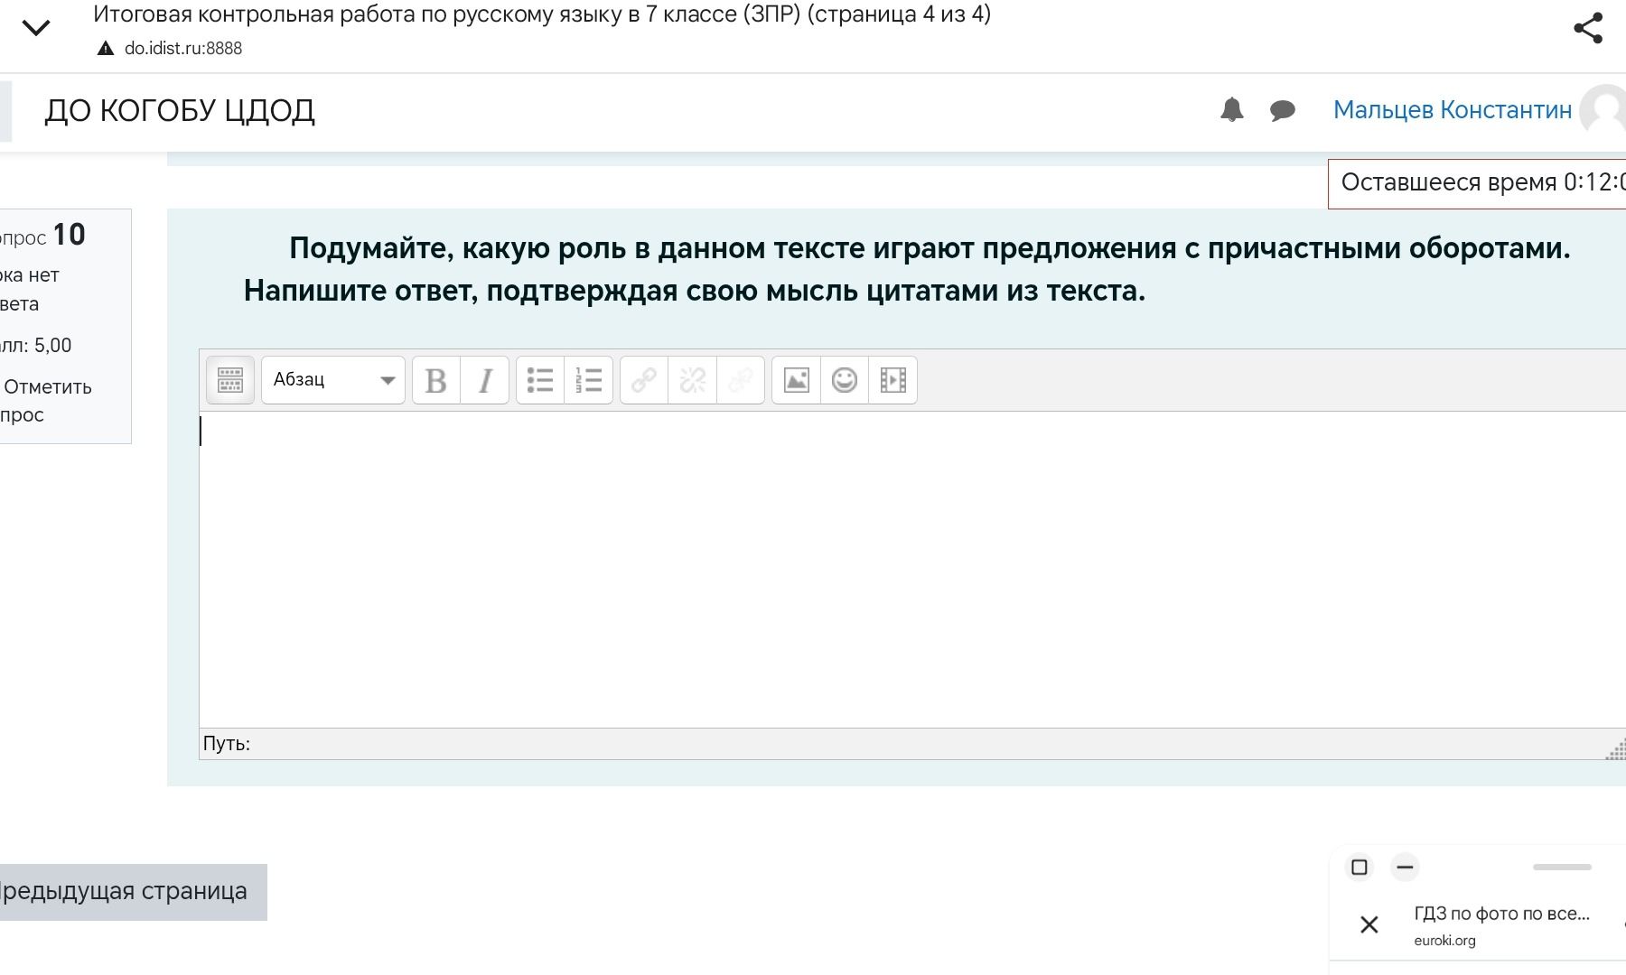The height and width of the screenshot is (975, 1626).
Task: Toggle the editor toolbar expand icon
Action: [x=230, y=380]
